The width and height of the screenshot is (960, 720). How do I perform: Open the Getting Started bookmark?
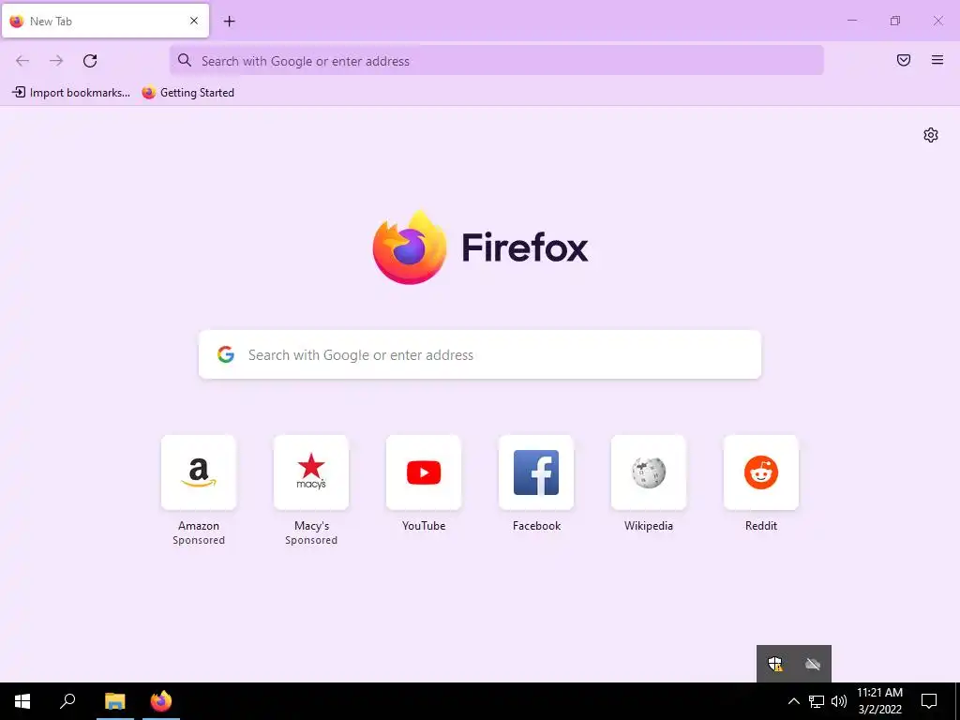click(187, 93)
